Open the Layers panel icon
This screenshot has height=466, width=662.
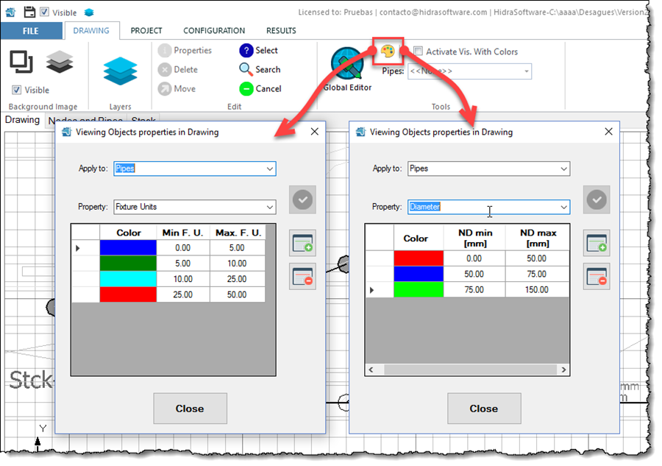tap(119, 70)
